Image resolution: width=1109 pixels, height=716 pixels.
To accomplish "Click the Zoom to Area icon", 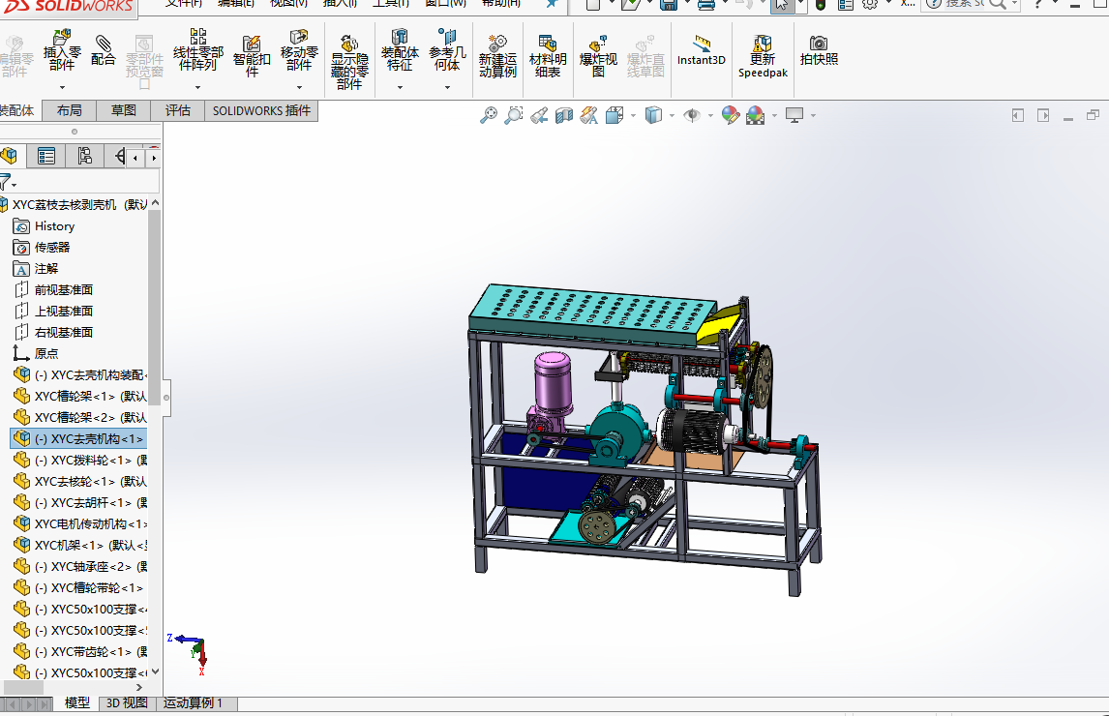I will 514,115.
